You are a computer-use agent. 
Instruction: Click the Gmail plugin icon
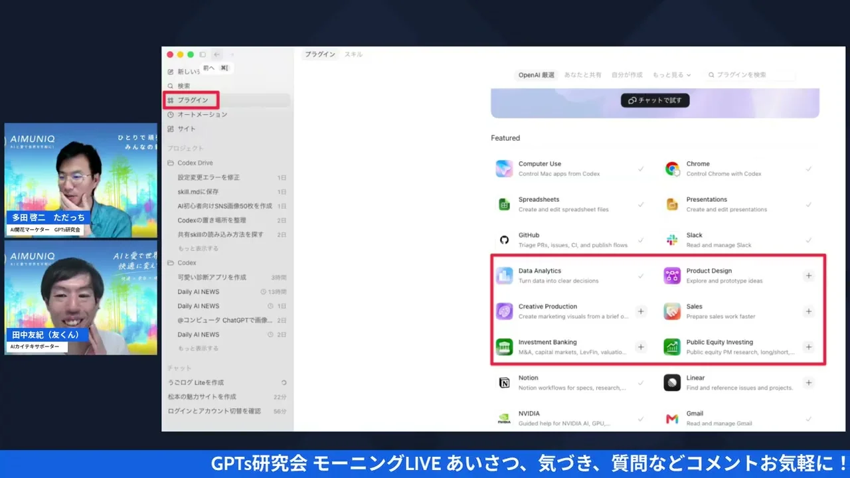[672, 418]
